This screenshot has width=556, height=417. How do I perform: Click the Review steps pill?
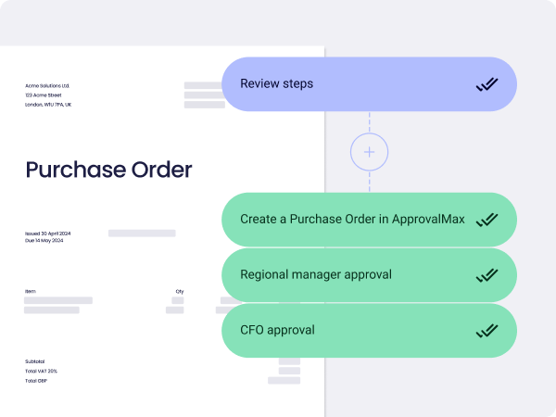tap(369, 84)
